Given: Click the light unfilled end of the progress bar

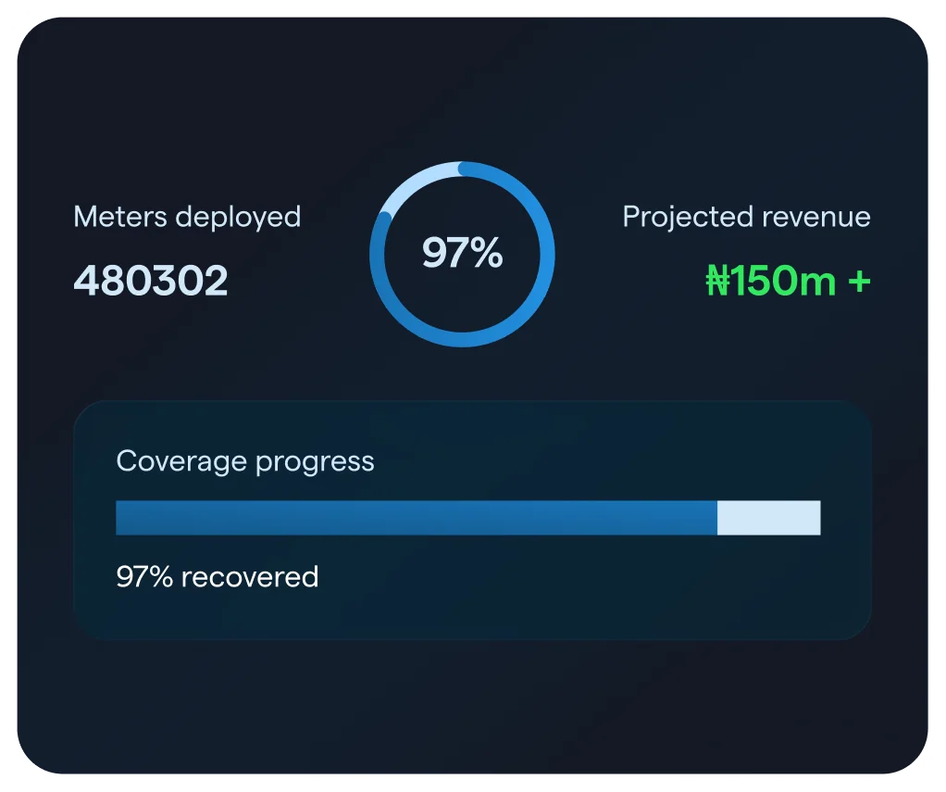Looking at the screenshot, I should [x=768, y=518].
